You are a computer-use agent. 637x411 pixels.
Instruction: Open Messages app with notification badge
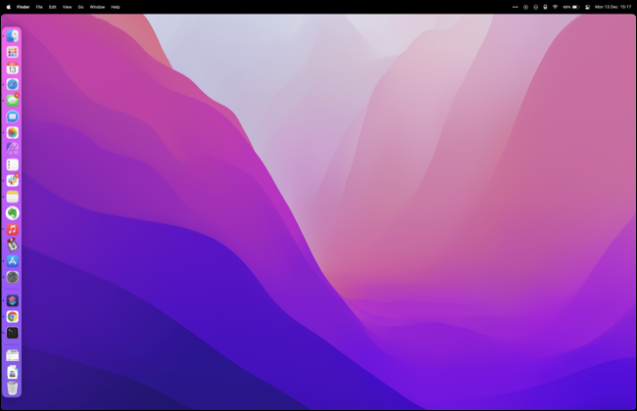point(13,101)
